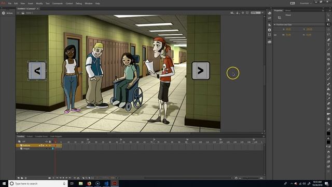The width and height of the screenshot is (332, 187).
Task: Open the Info panel icon
Action: [x=270, y=30]
